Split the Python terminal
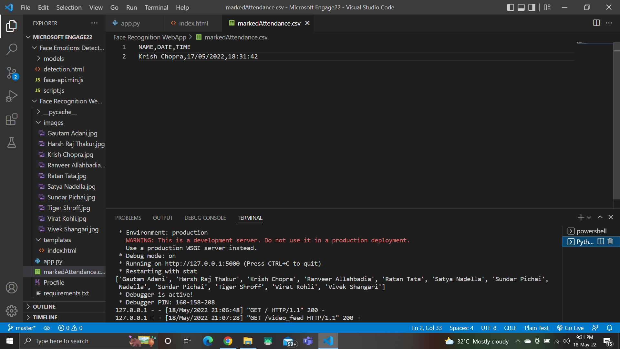Viewport: 620px width, 349px height. click(601, 241)
